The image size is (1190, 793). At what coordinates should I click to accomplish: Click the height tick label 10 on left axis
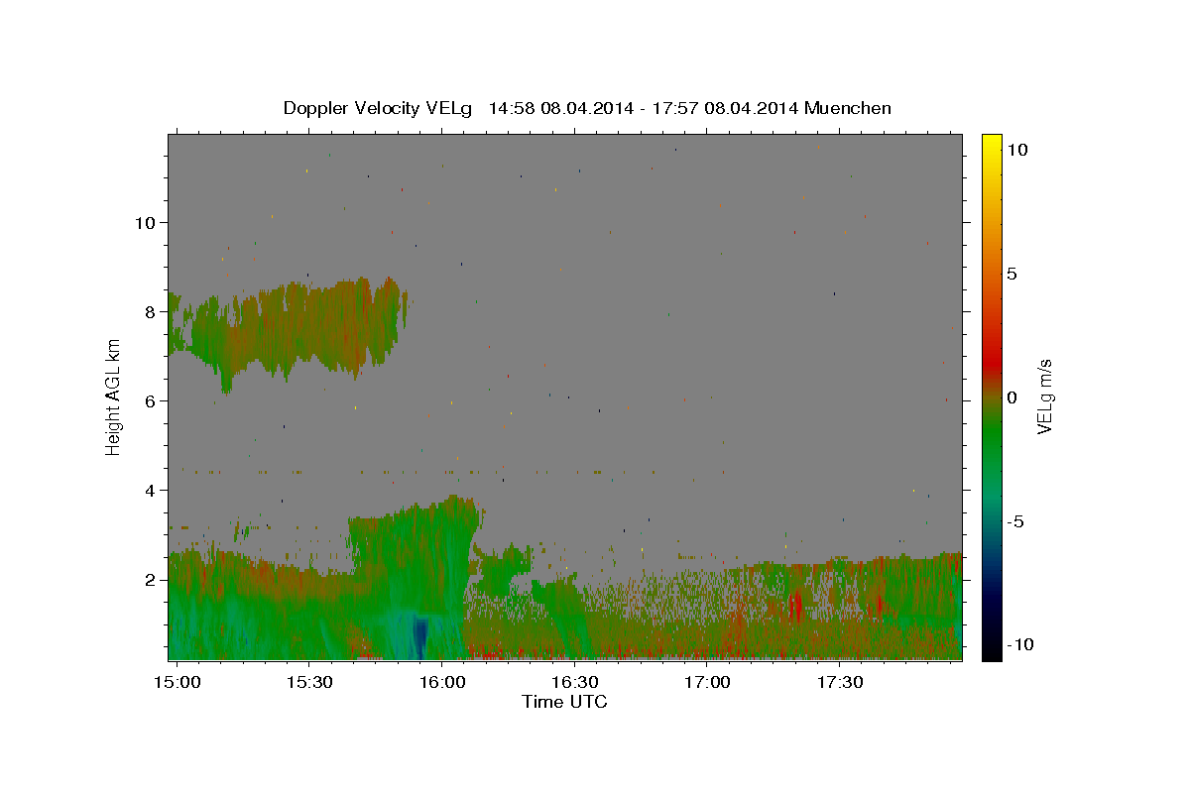pyautogui.click(x=145, y=223)
